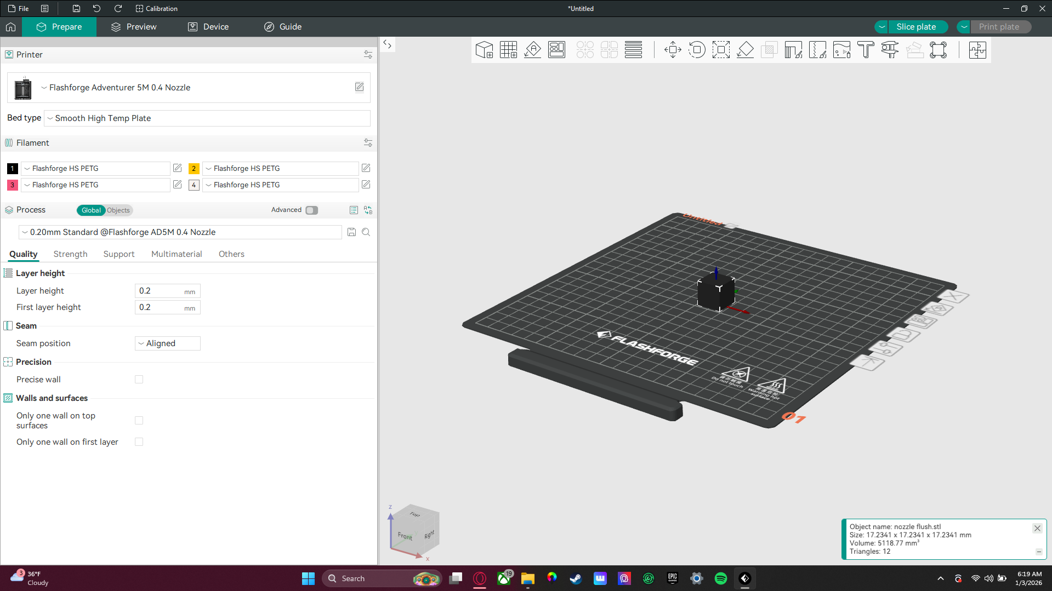Click the Save project icon

[76, 8]
